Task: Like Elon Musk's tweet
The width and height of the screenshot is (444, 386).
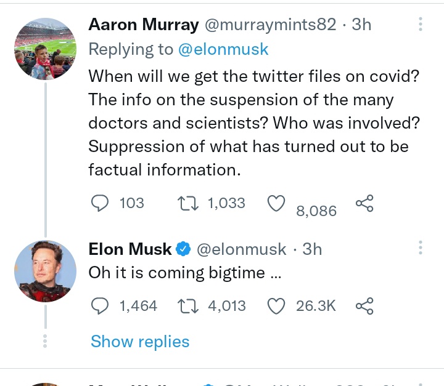Action: pyautogui.click(x=276, y=305)
